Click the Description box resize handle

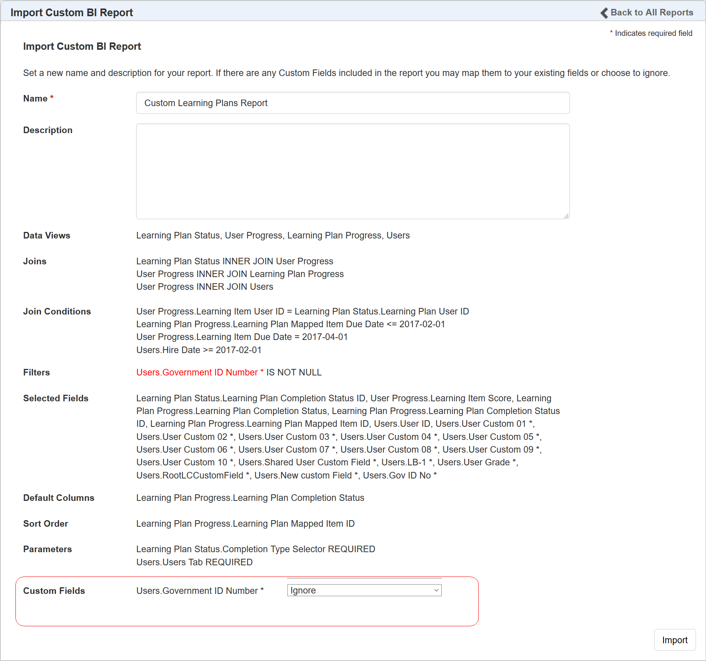[x=566, y=216]
